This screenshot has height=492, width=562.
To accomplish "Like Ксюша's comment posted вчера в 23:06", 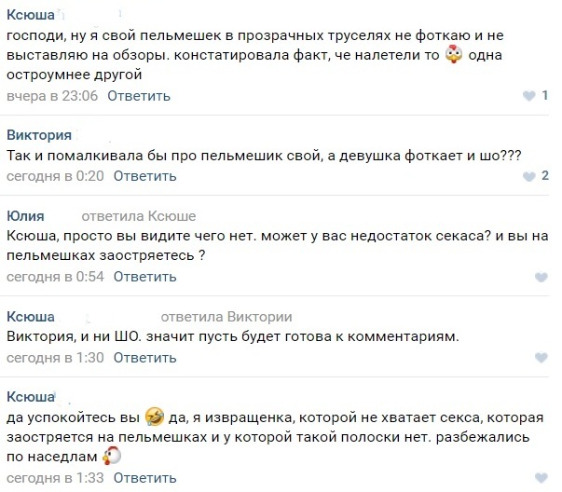I will click(531, 96).
